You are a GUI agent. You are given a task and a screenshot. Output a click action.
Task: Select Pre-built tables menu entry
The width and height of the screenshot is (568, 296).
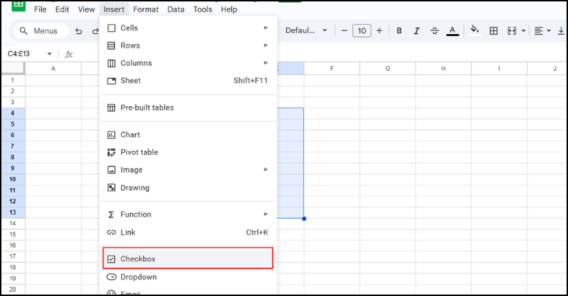click(188, 108)
